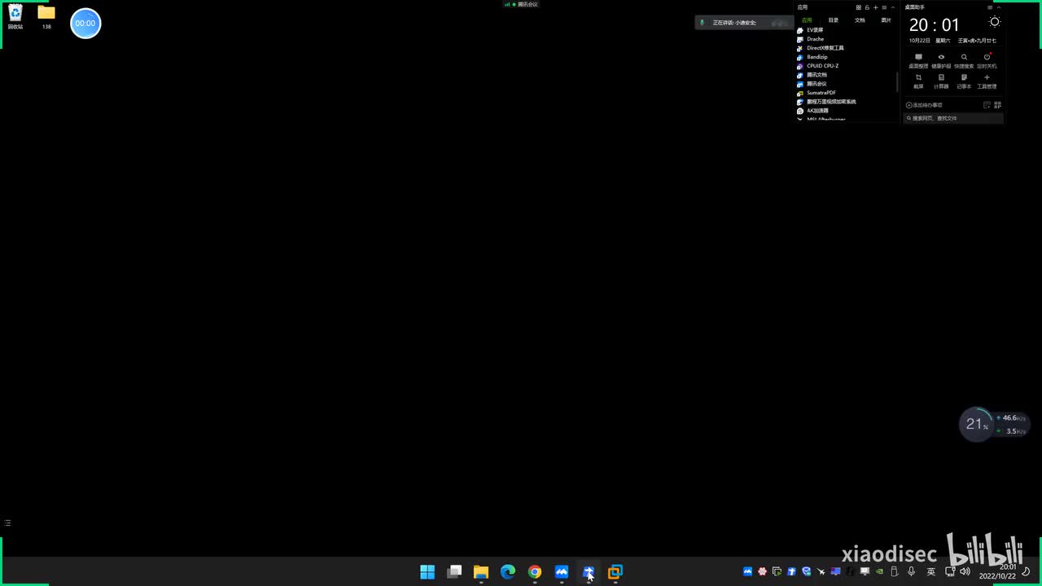This screenshot has height=586, width=1042.
Task: Open the VMware taskbar icon
Action: click(615, 572)
